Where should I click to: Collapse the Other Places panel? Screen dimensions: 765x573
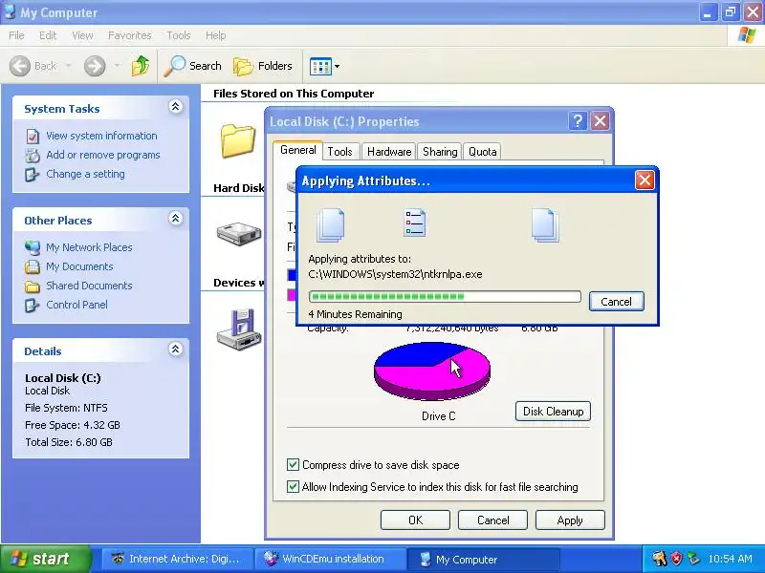[176, 219]
